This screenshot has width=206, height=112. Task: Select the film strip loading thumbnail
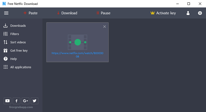[x=78, y=42]
